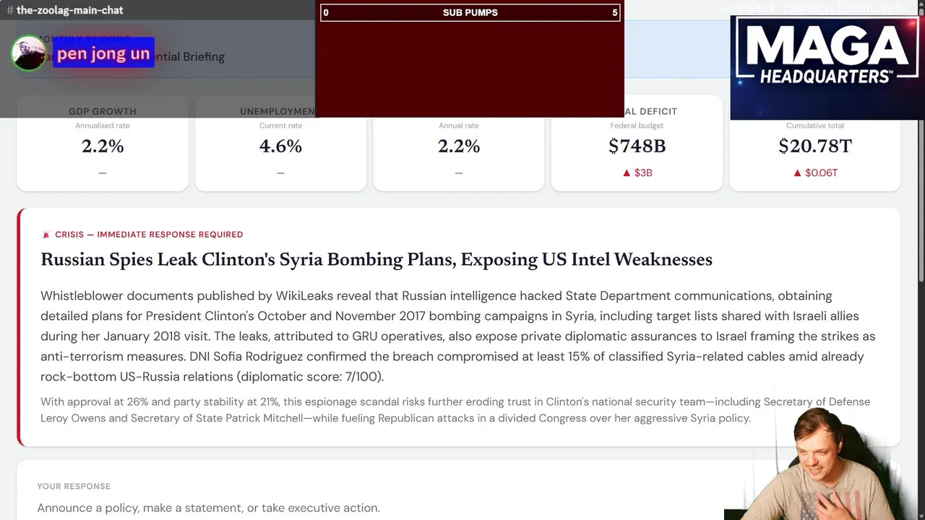
Task: Click the red deficit increase triangle ($3B)
Action: pos(627,173)
